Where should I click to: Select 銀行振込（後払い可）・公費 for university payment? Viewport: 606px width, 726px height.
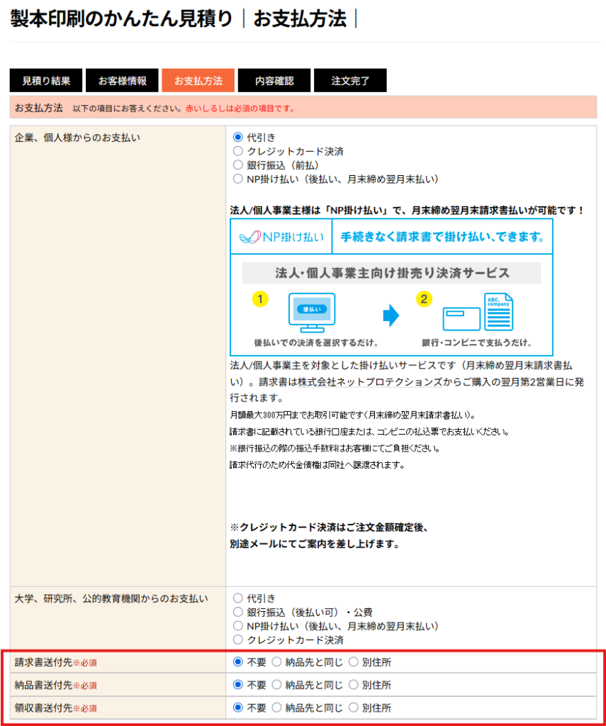click(238, 613)
